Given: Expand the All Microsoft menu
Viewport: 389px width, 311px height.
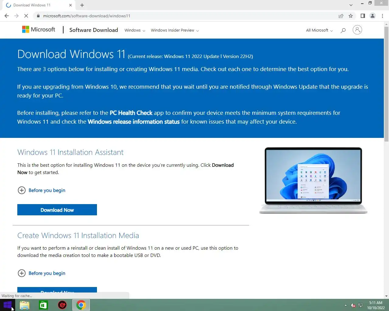Looking at the screenshot, I should tap(319, 30).
